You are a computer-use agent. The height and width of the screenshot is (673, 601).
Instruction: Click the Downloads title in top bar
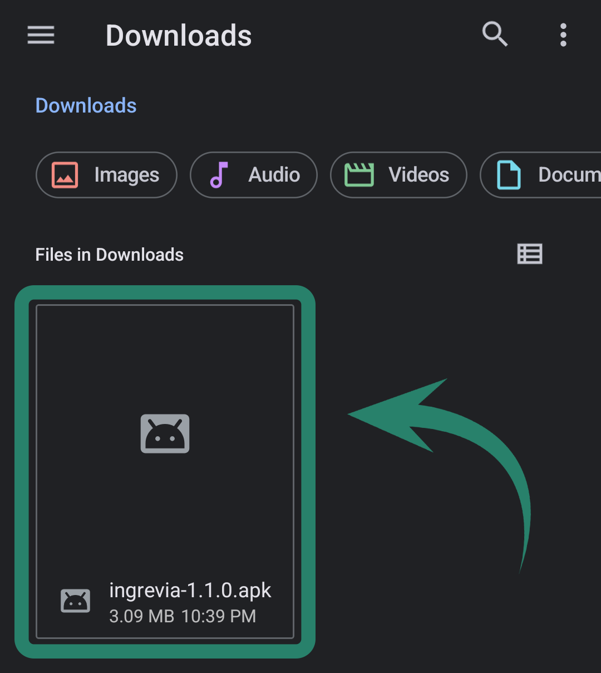179,36
